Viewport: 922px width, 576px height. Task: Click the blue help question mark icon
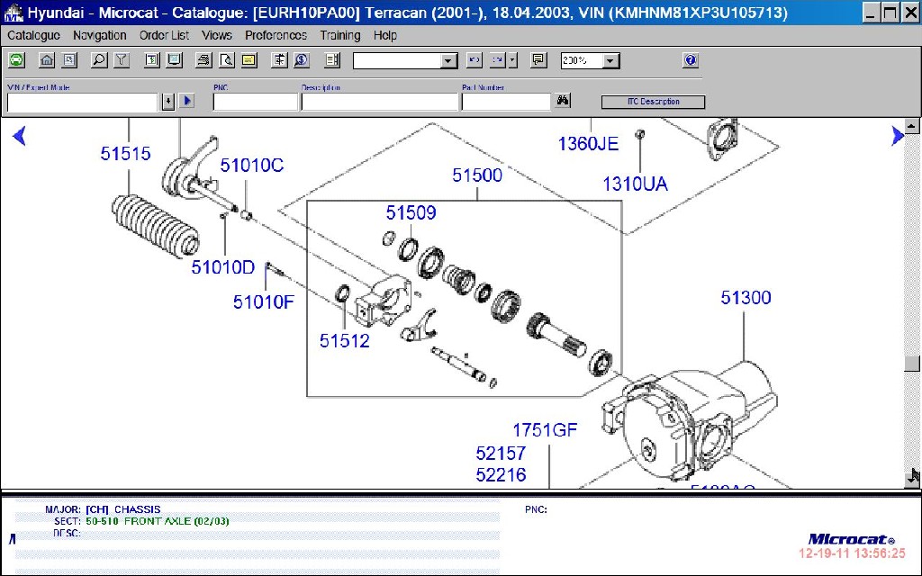point(691,60)
